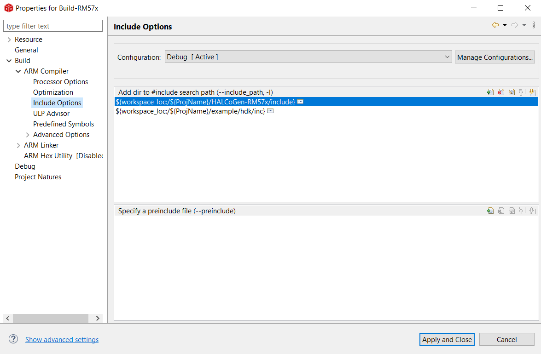541x354 pixels.
Task: Open the back history dropdown arrow
Action: pyautogui.click(x=505, y=25)
